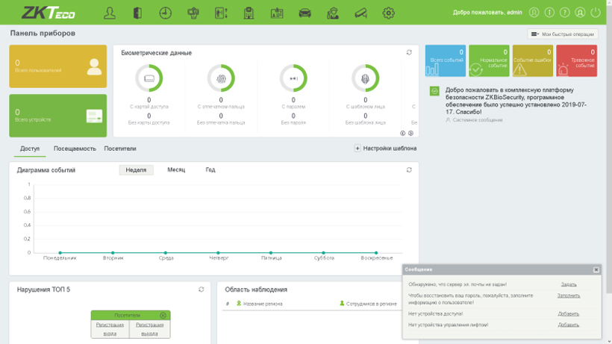Show next biometric data page arrow
Screen dimensions: 612x344
click(410, 134)
